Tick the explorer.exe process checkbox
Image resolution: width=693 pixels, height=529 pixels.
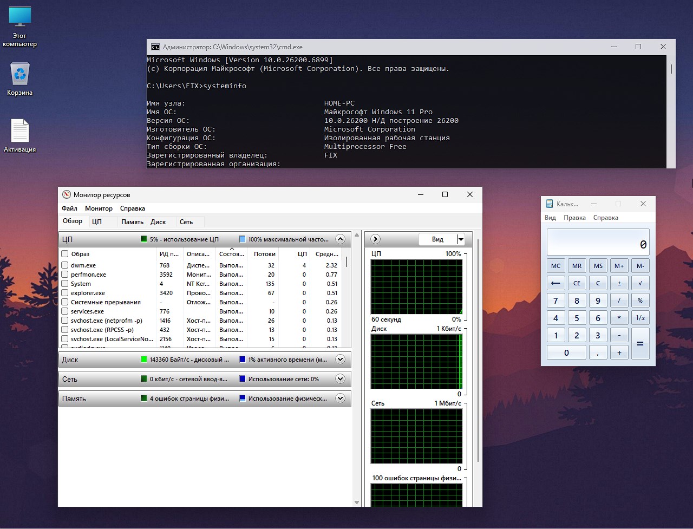click(65, 293)
